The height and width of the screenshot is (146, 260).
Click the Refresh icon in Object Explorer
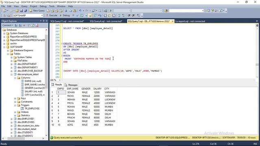[32, 25]
